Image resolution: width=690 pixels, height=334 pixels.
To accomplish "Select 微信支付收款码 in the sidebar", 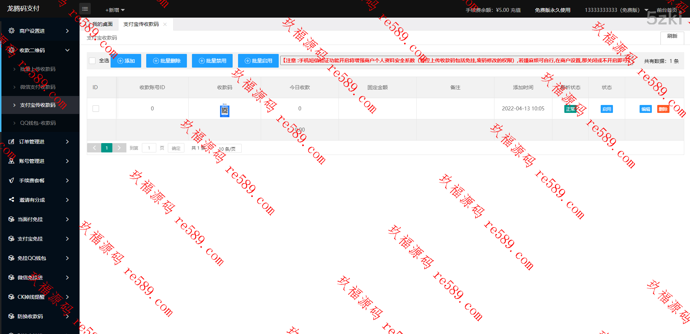I will pyautogui.click(x=38, y=87).
